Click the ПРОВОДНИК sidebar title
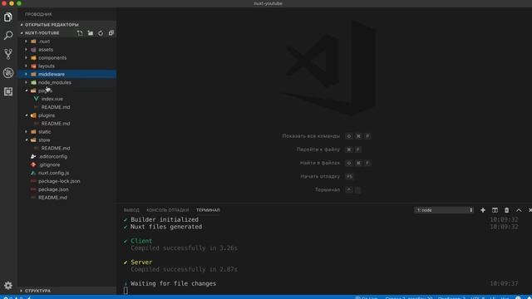Image resolution: width=532 pixels, height=299 pixels. coord(38,14)
